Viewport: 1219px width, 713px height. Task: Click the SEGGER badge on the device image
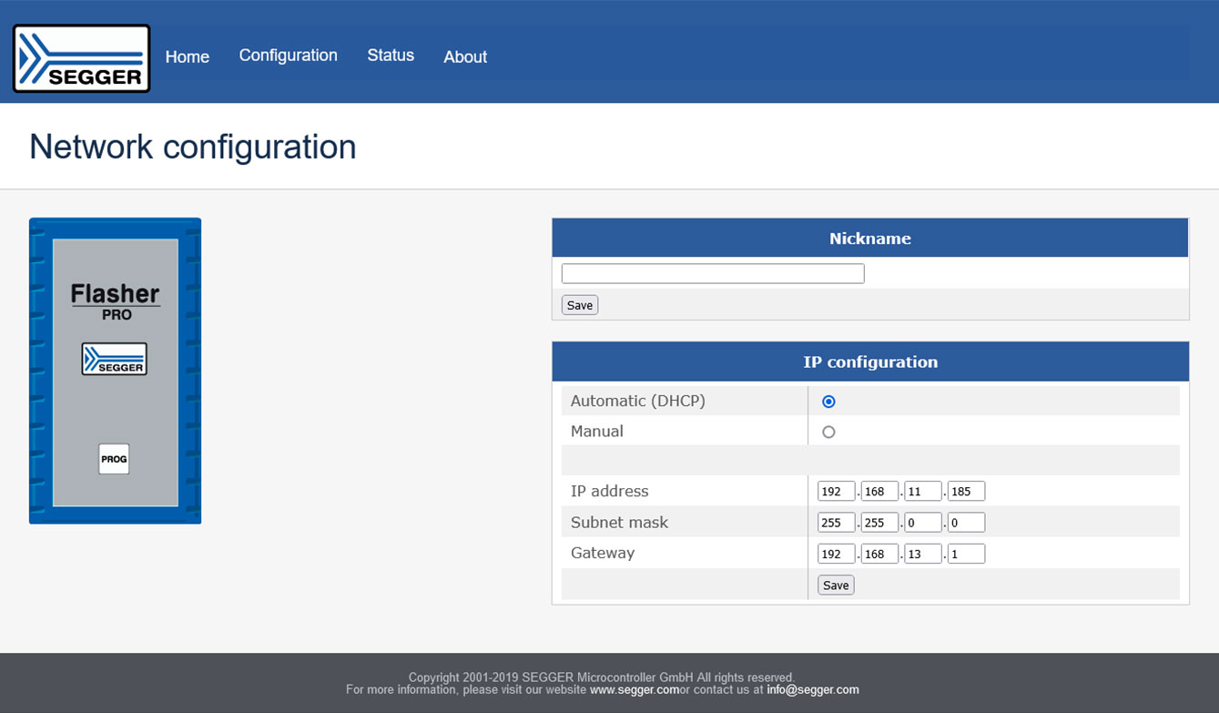pos(115,359)
